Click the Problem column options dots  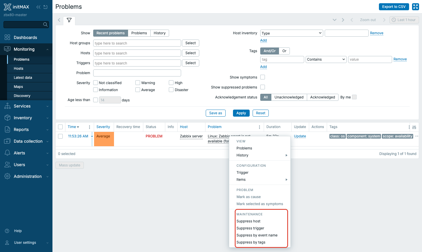click(x=259, y=127)
